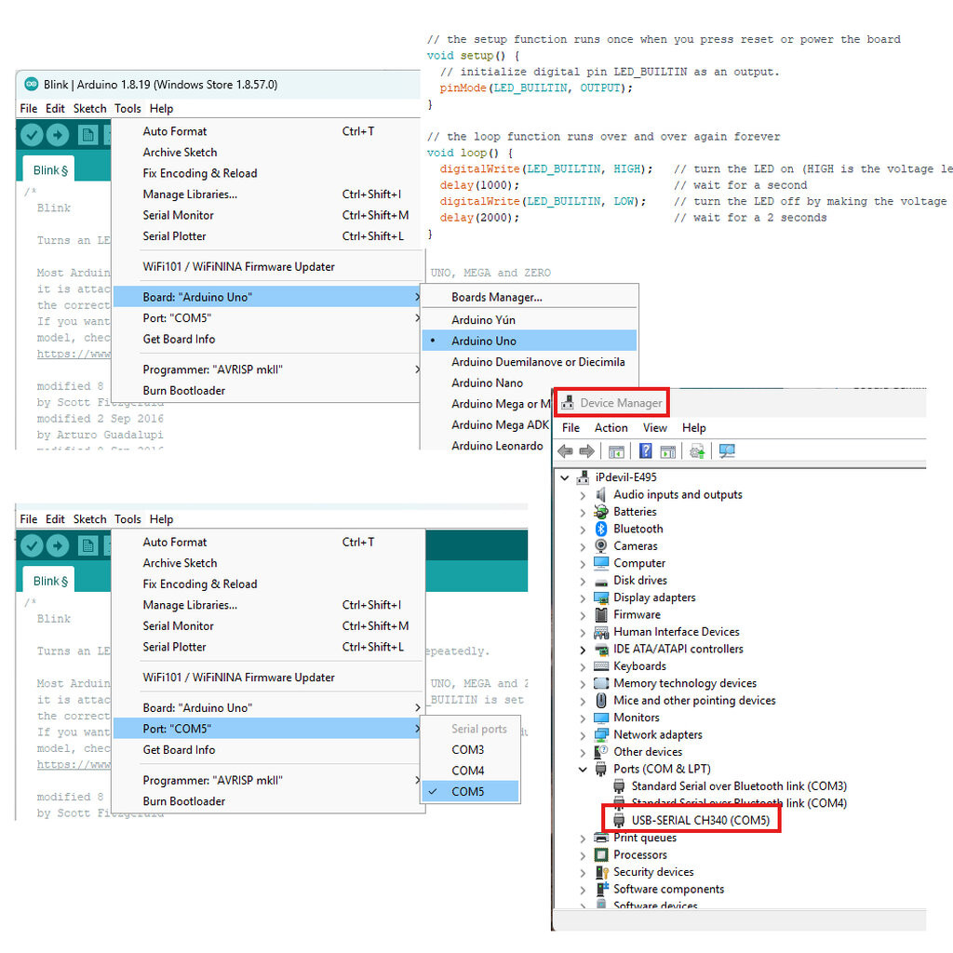Expand the Computer category chevron
This screenshot has width=953, height=953.
583,563
